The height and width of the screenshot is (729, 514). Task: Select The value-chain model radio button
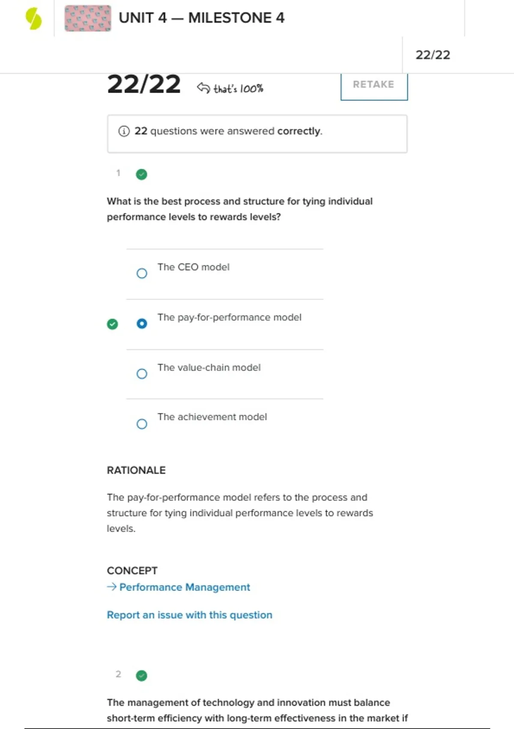tap(142, 374)
